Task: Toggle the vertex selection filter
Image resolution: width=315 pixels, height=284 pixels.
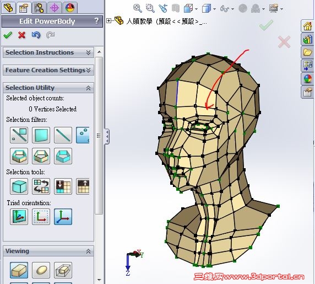Action: click(83, 135)
